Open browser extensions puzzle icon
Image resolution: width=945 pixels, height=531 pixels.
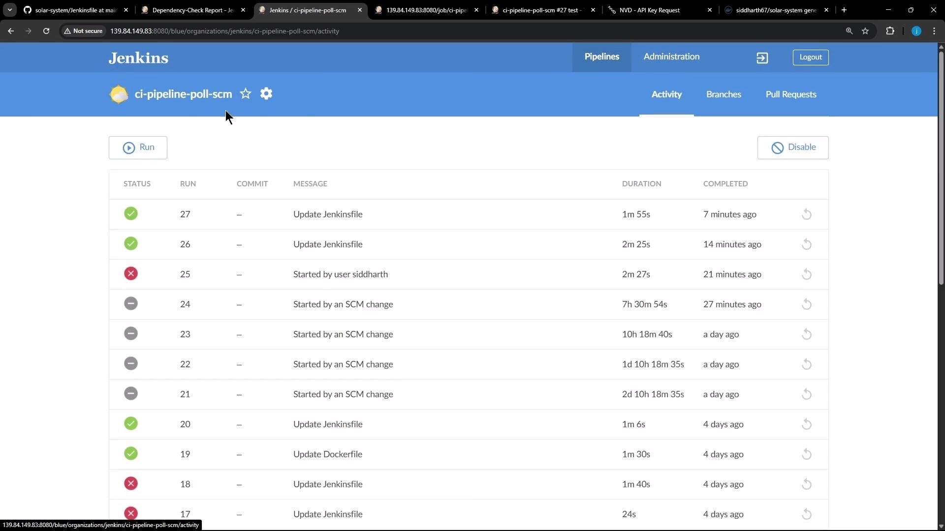[890, 31]
